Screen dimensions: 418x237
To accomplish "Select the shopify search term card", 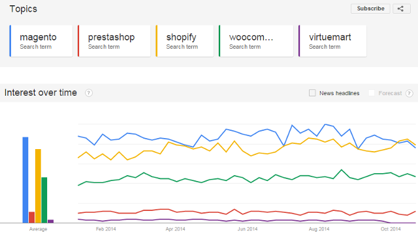I will pyautogui.click(x=184, y=41).
